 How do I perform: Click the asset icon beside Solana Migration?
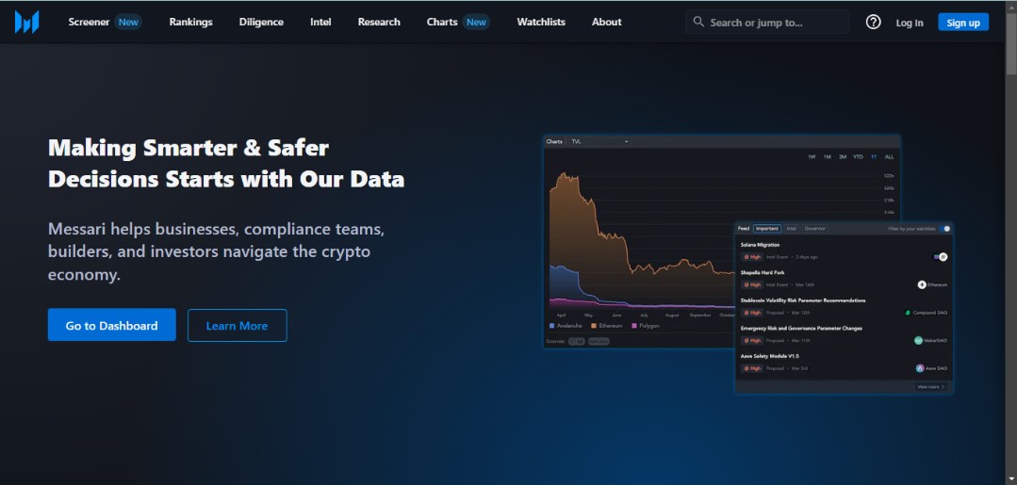coord(941,257)
